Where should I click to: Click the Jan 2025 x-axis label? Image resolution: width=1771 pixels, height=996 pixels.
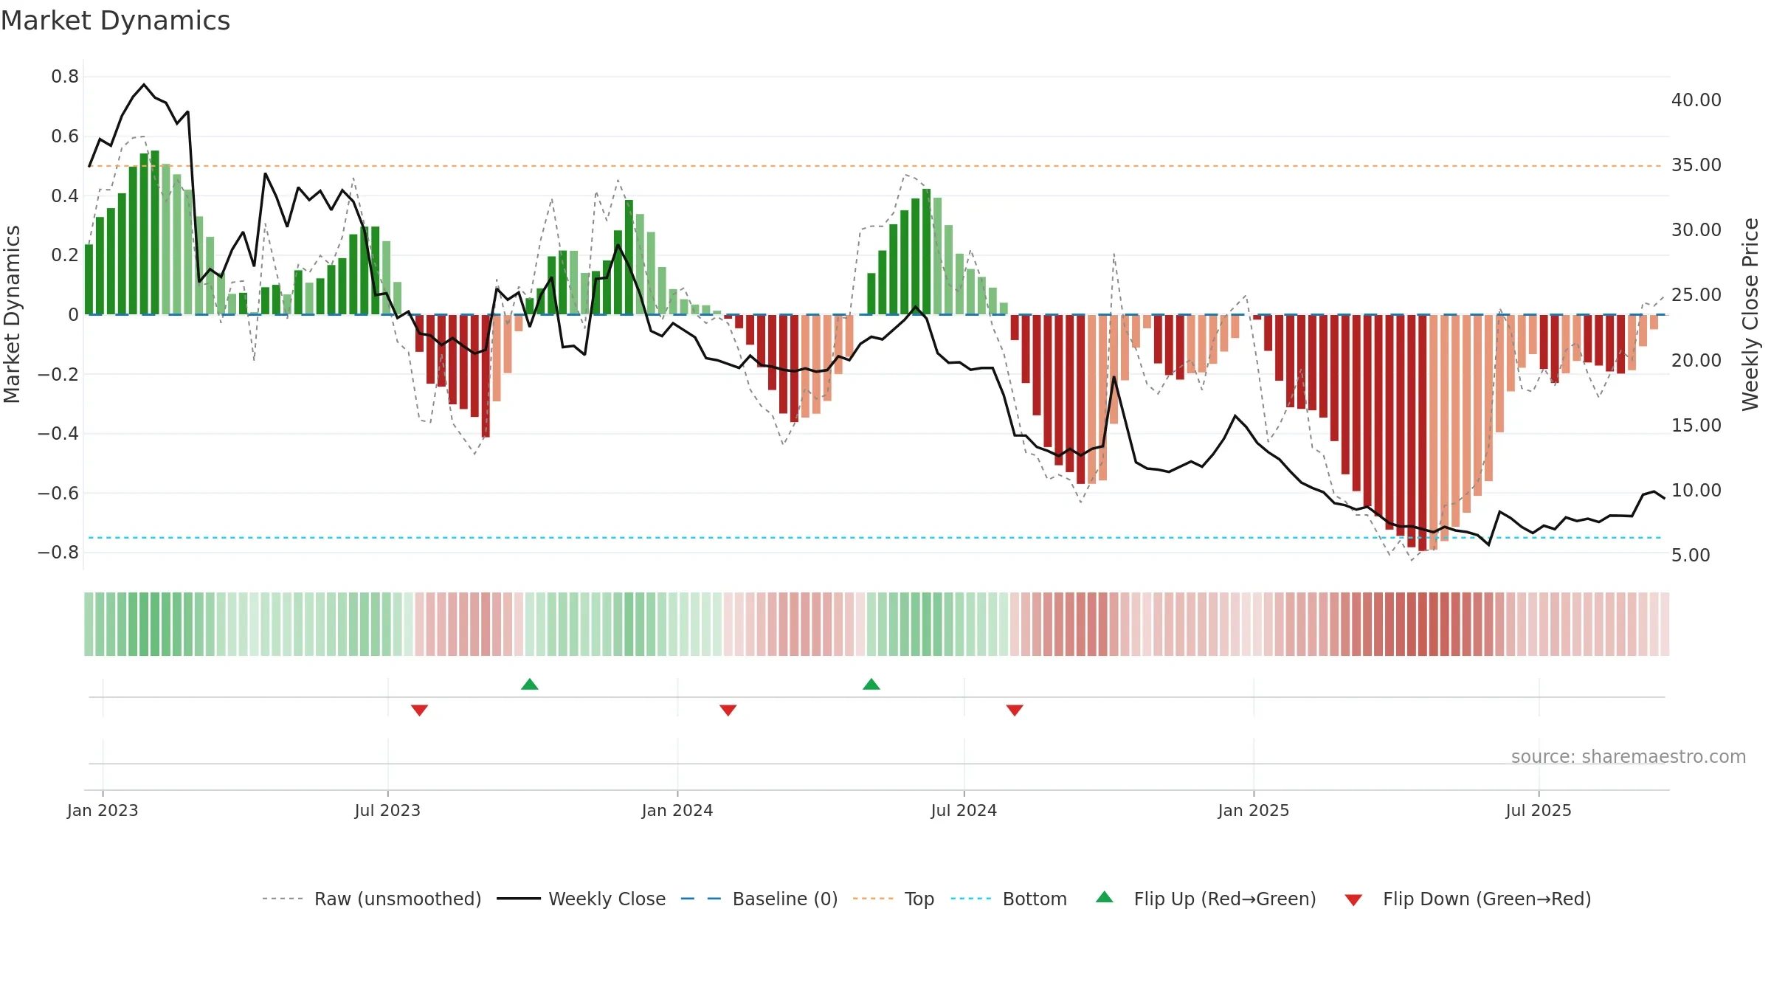pos(1254,810)
